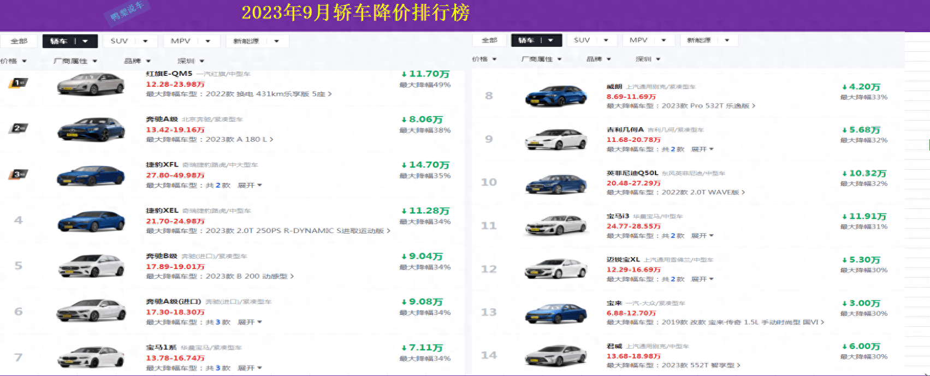Viewport: 930px width, 376px height.
Task: Expand the 深圳 city filter in right list
Action: click(648, 59)
